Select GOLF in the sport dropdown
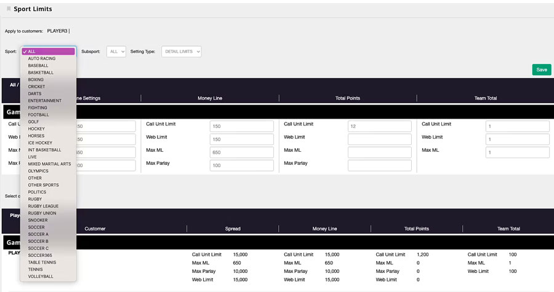 [x=34, y=122]
